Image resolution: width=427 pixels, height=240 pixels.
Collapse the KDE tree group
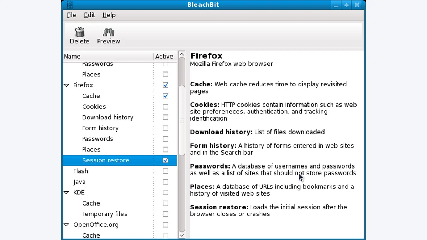[x=67, y=193]
